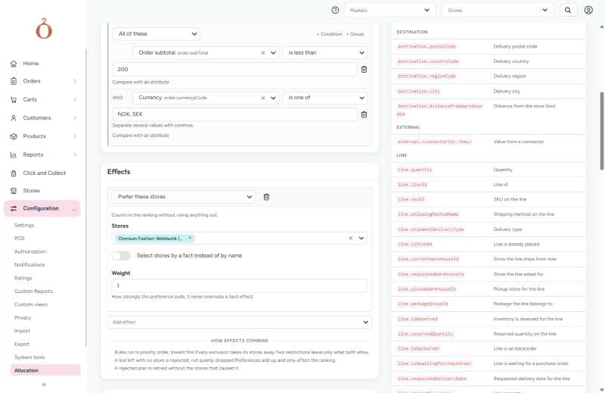Clear the Order subtotal field selection
The height and width of the screenshot is (393, 605).
click(262, 53)
